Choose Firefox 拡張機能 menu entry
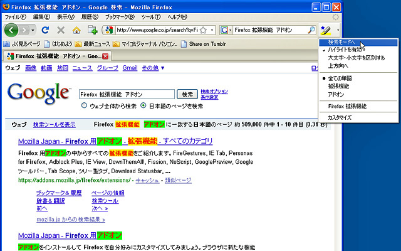Screen dimensions: 401x251 [x=358, y=106]
